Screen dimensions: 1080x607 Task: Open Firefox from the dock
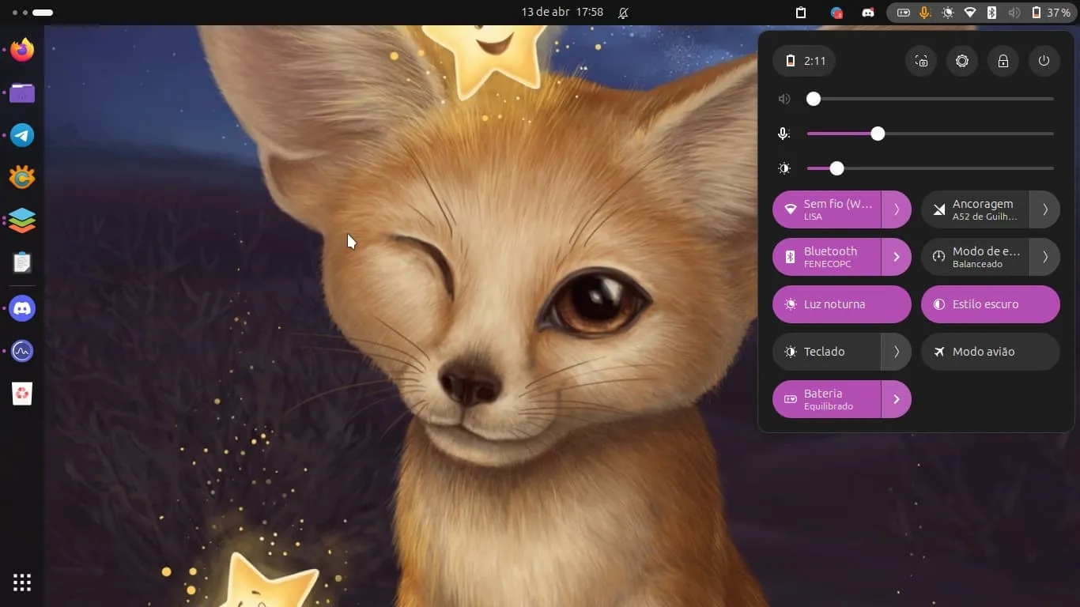(22, 50)
